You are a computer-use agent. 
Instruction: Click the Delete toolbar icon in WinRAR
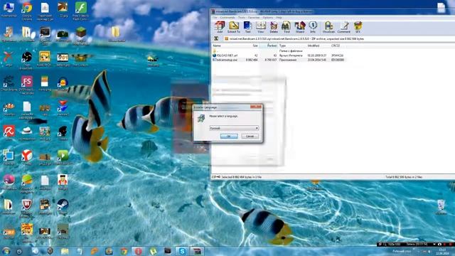pyautogui.click(x=274, y=27)
